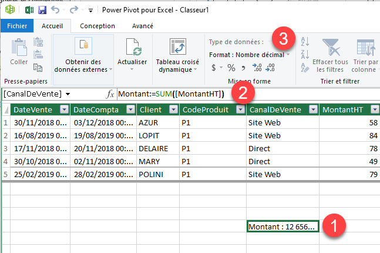Open the MontantHT column filter
The height and width of the screenshot is (253, 380).
(375, 109)
